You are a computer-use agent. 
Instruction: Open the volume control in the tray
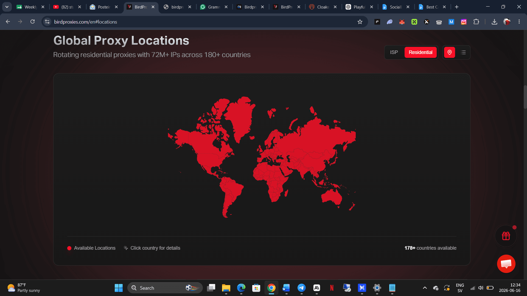pos(481,288)
